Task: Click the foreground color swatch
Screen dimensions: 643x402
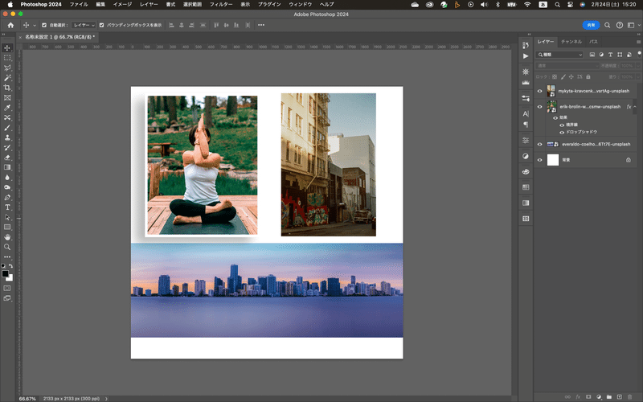Action: pyautogui.click(x=6, y=273)
